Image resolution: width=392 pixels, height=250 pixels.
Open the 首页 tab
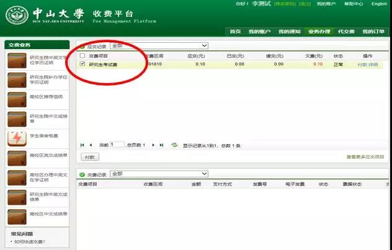pos(234,32)
